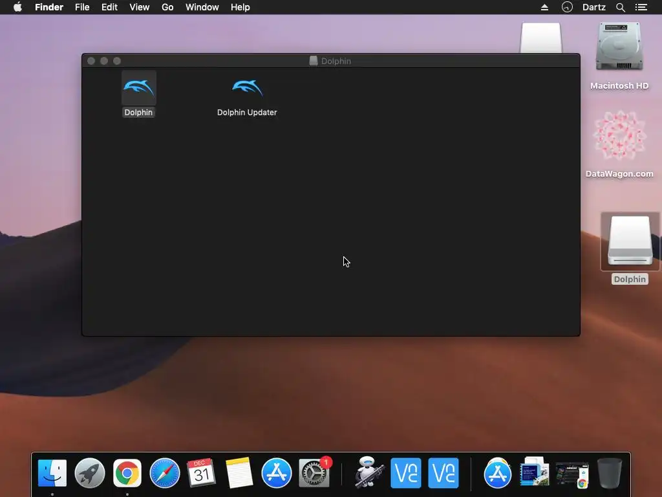Open System Preferences with red badge
The height and width of the screenshot is (497, 662).
pyautogui.click(x=314, y=473)
